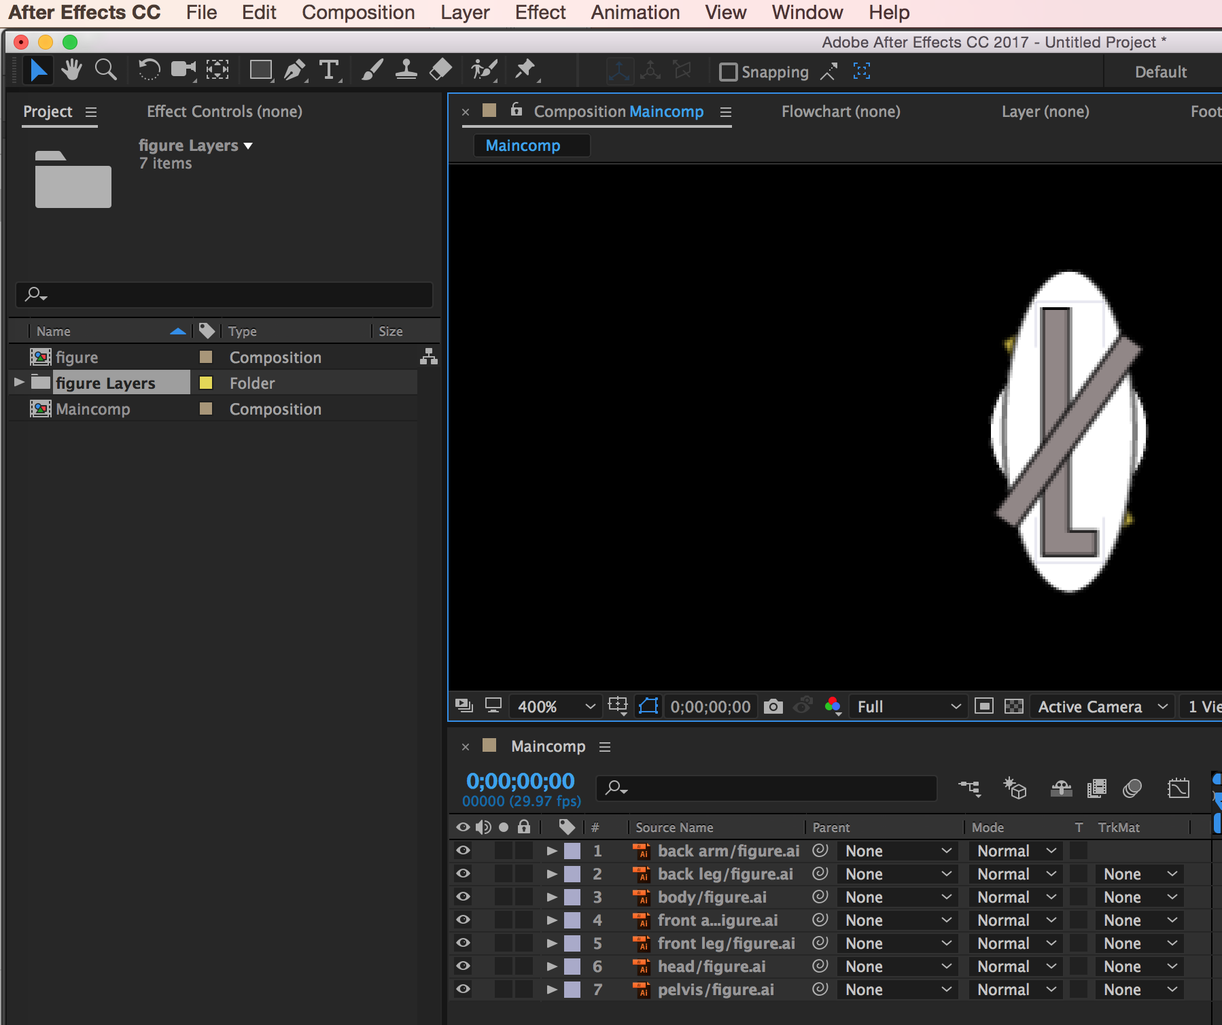Select the Hand tool

[71, 70]
